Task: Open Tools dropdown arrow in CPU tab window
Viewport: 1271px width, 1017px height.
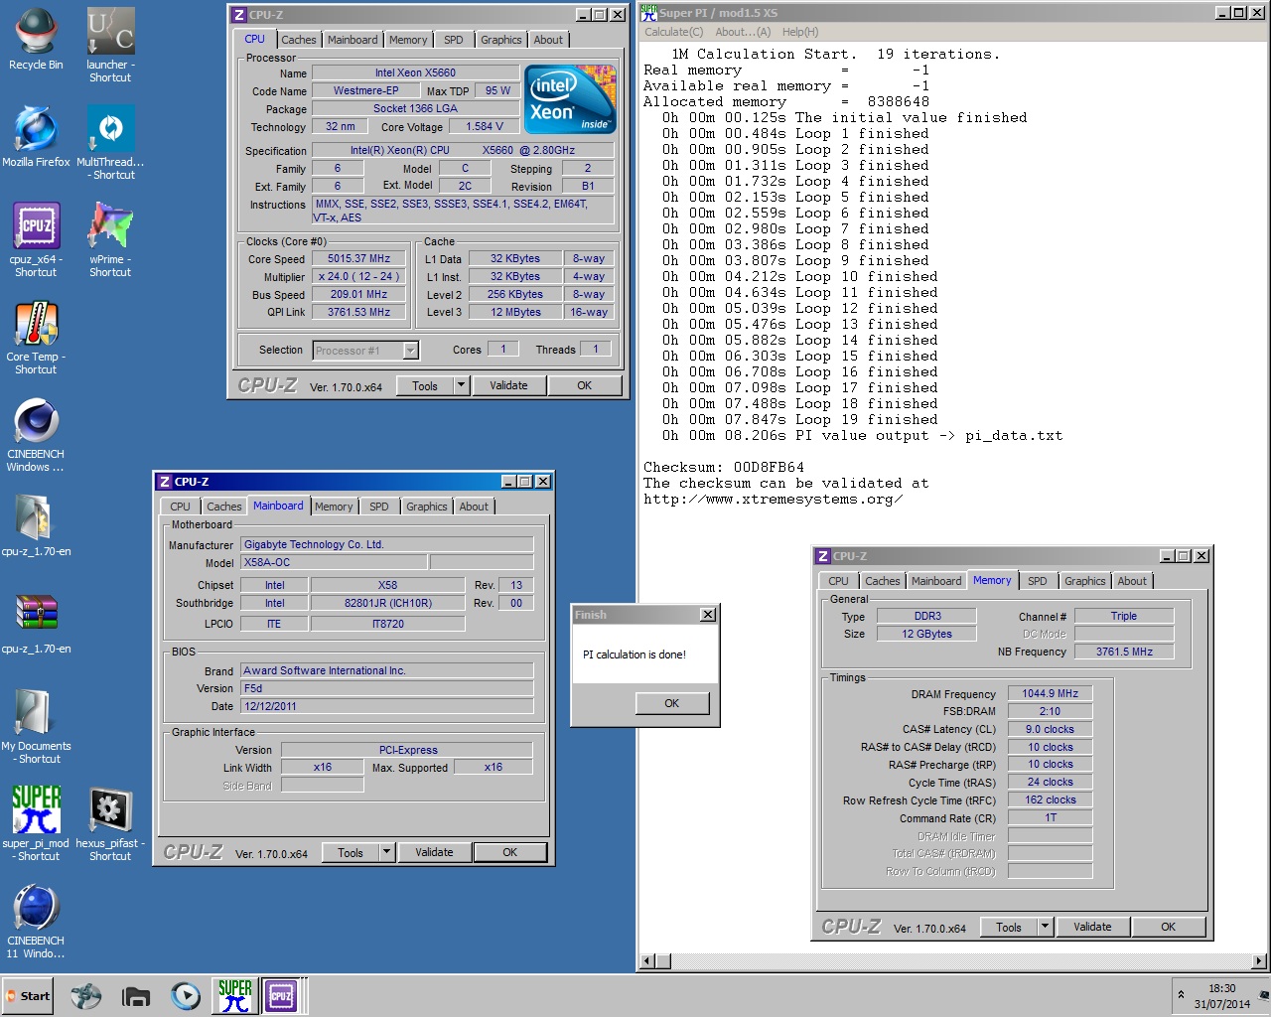Action: [x=461, y=385]
